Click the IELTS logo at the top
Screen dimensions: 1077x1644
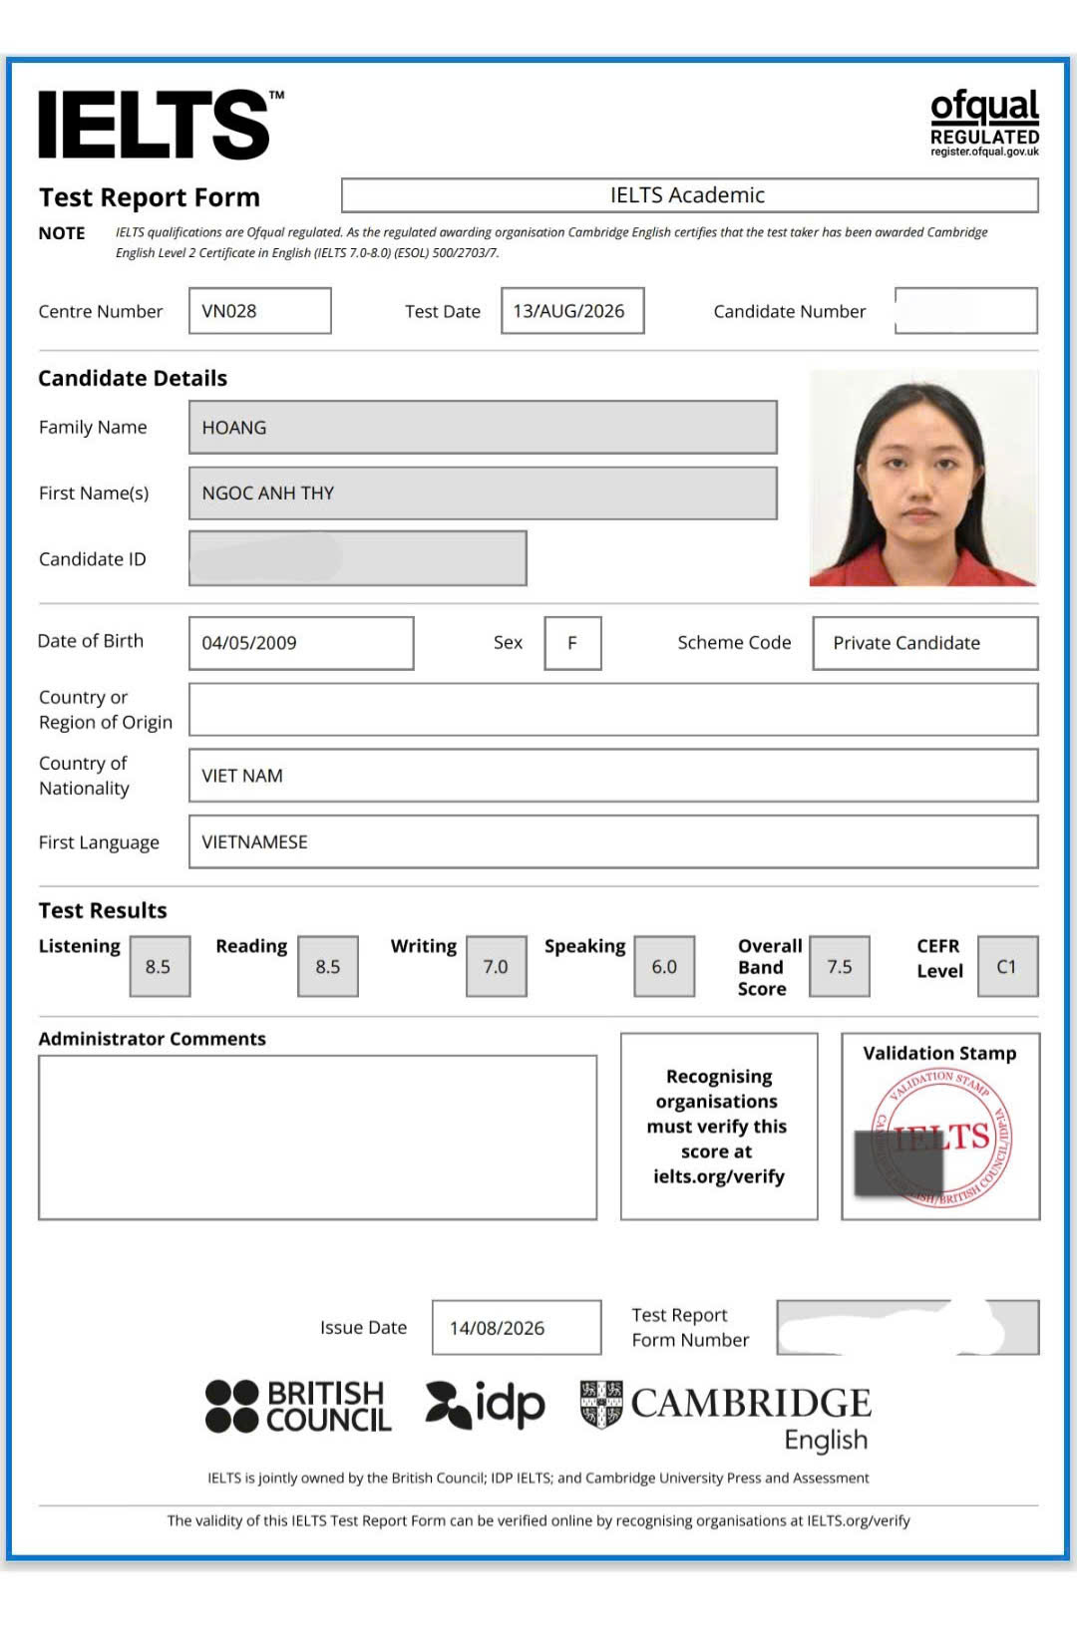(161, 124)
